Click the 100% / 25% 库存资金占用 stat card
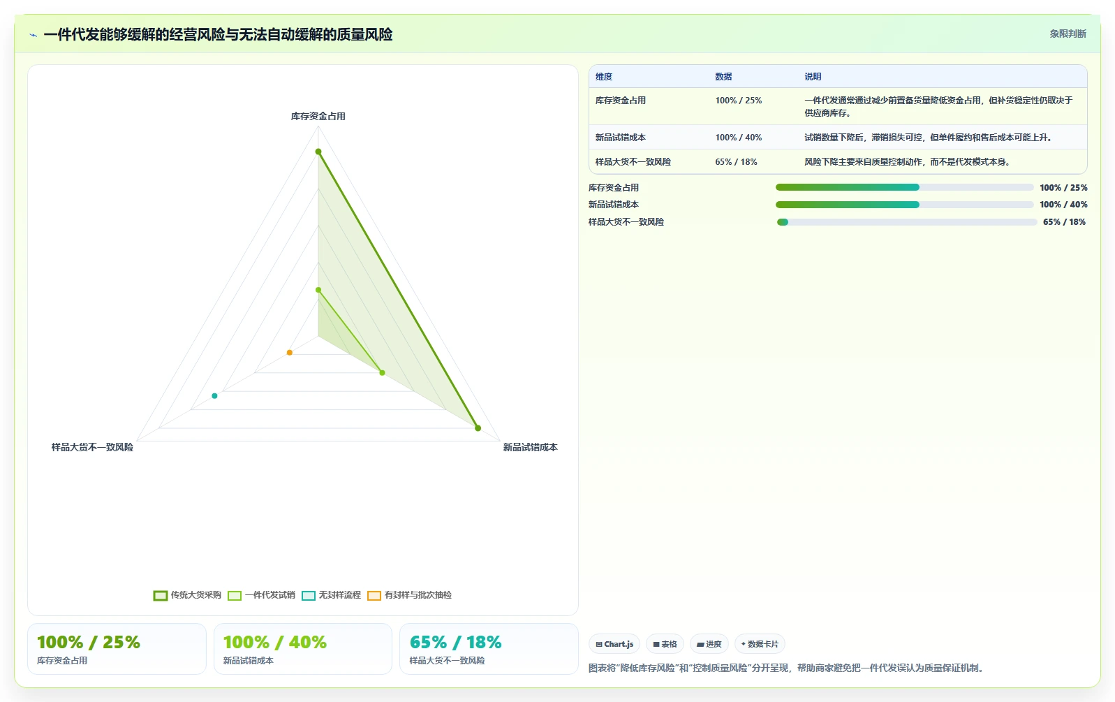 (x=117, y=649)
